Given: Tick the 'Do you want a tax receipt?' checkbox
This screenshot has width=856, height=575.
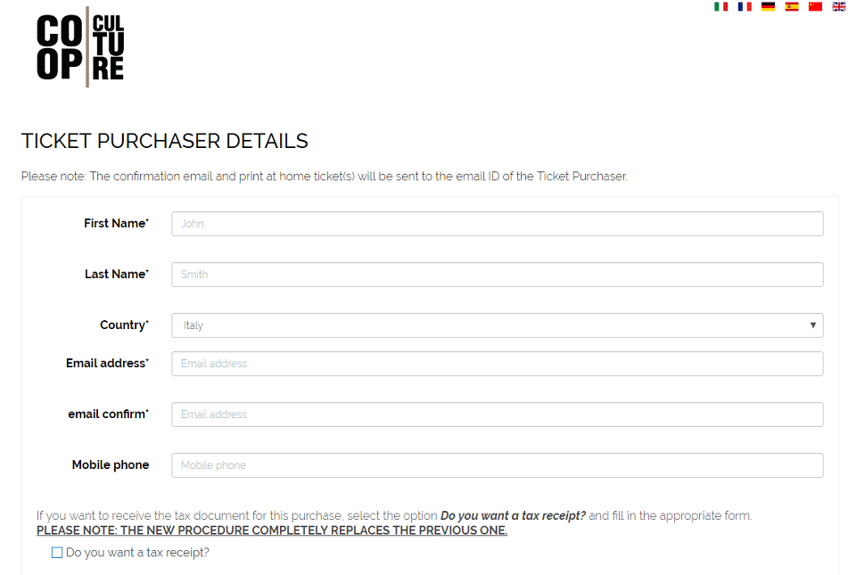Looking at the screenshot, I should coord(57,553).
